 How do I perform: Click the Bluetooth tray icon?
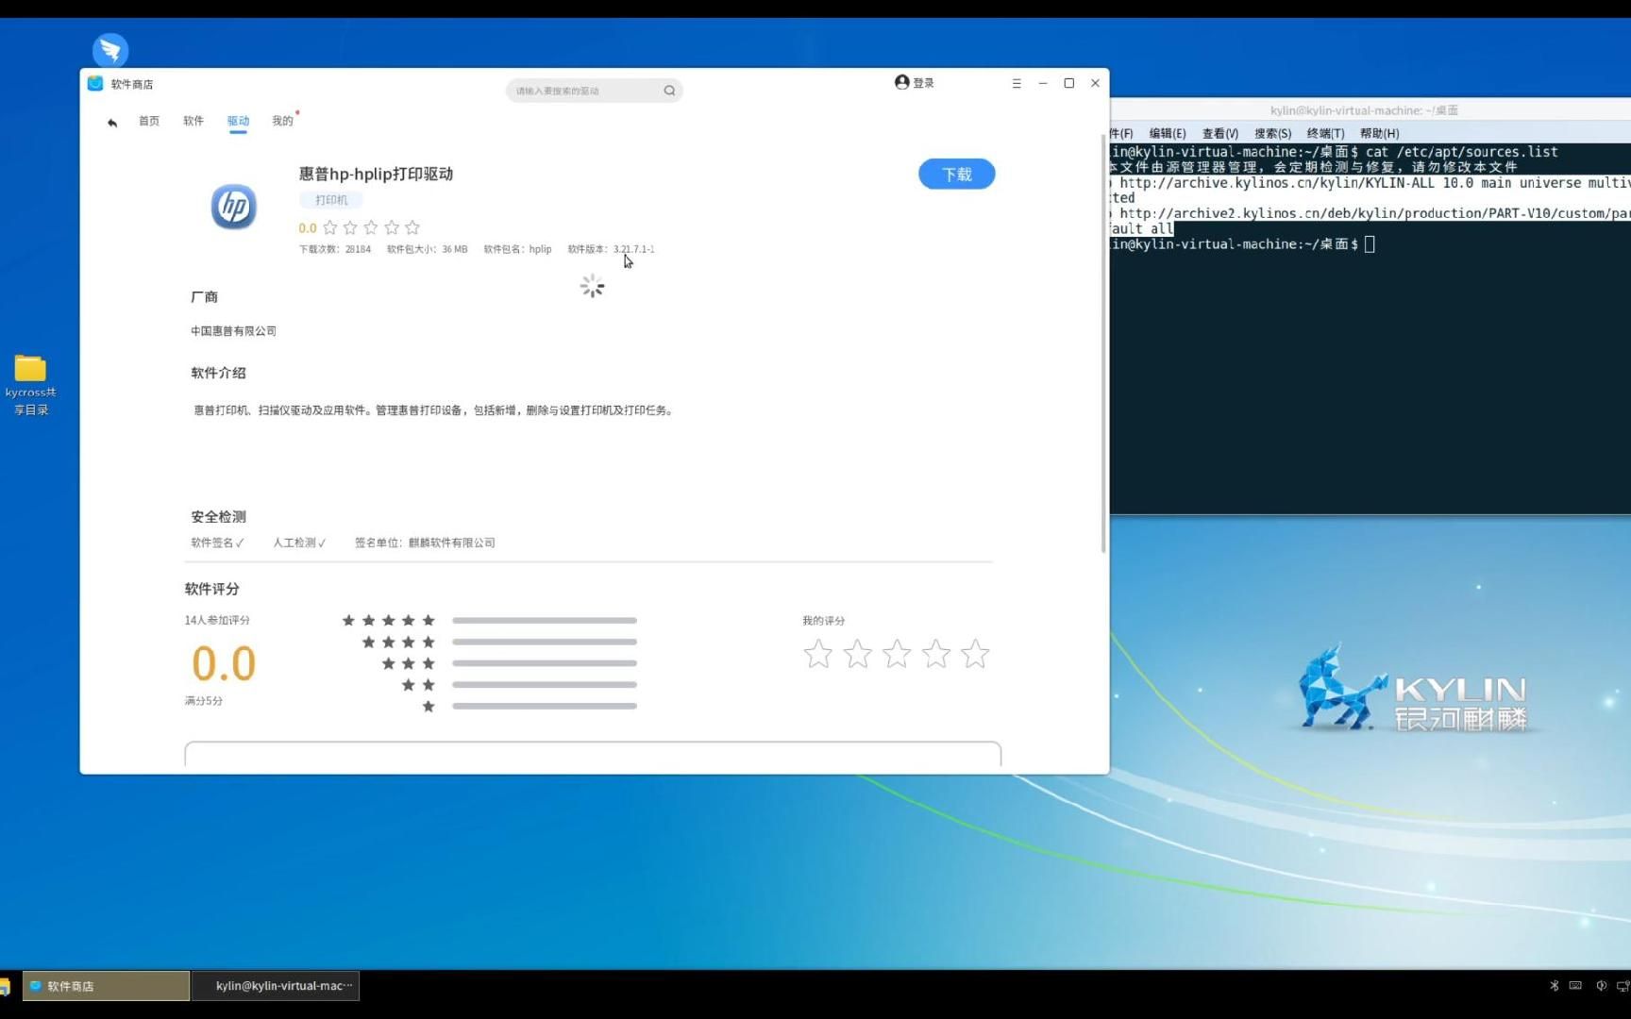pos(1554,985)
